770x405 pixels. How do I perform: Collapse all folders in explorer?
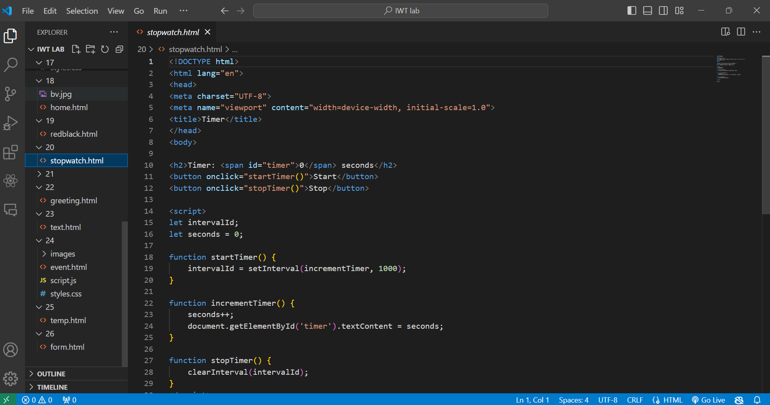coord(119,49)
